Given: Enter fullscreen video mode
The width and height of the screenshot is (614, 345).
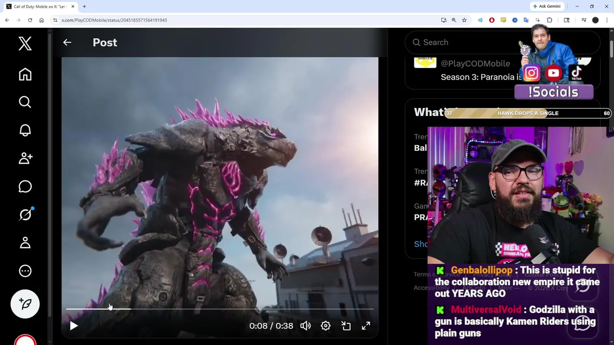Looking at the screenshot, I should point(366,326).
